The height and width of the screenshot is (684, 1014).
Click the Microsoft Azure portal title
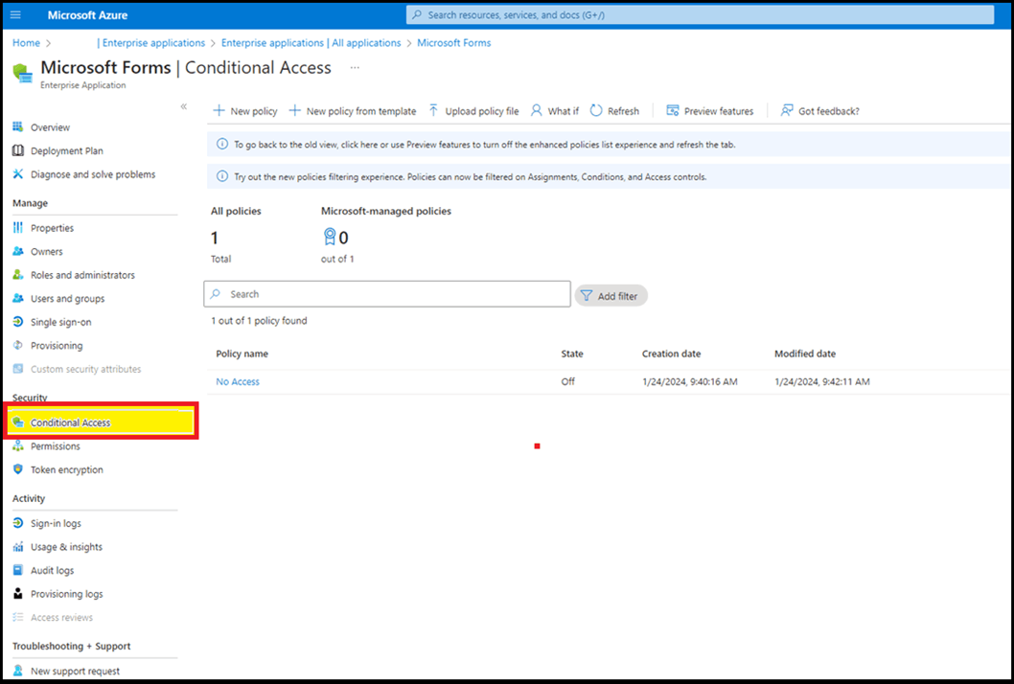click(x=87, y=15)
